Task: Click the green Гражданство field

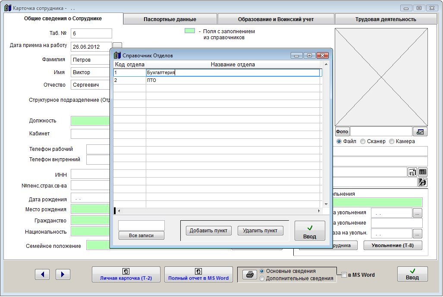Action: coord(91,220)
